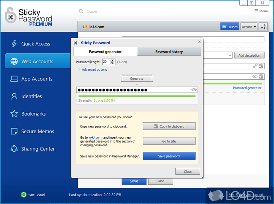
Task: Go to Identities section
Action: pos(26,96)
